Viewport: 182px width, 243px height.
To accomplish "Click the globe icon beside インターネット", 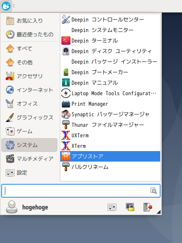I will pos(10,90).
